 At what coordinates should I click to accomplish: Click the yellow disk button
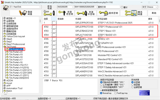click(134, 13)
